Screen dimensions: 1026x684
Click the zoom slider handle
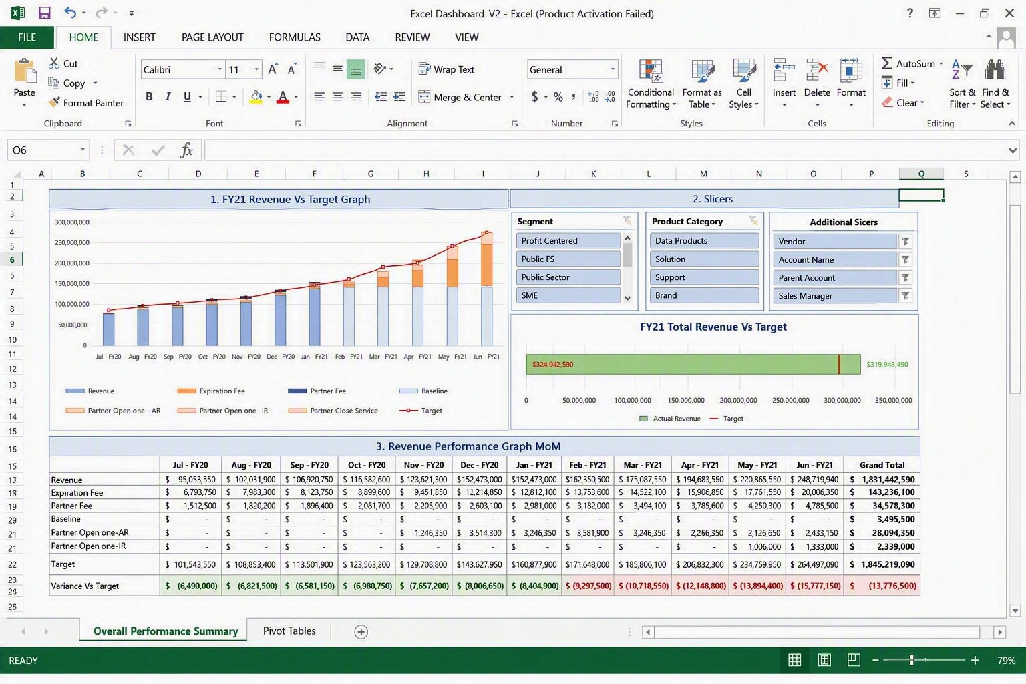click(911, 660)
